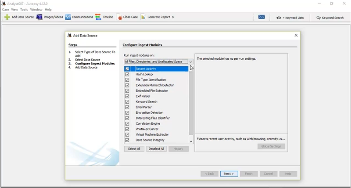The width and height of the screenshot is (351, 188).
Task: Toggle the PhotoRec Carver checkbox
Action: tap(127, 129)
